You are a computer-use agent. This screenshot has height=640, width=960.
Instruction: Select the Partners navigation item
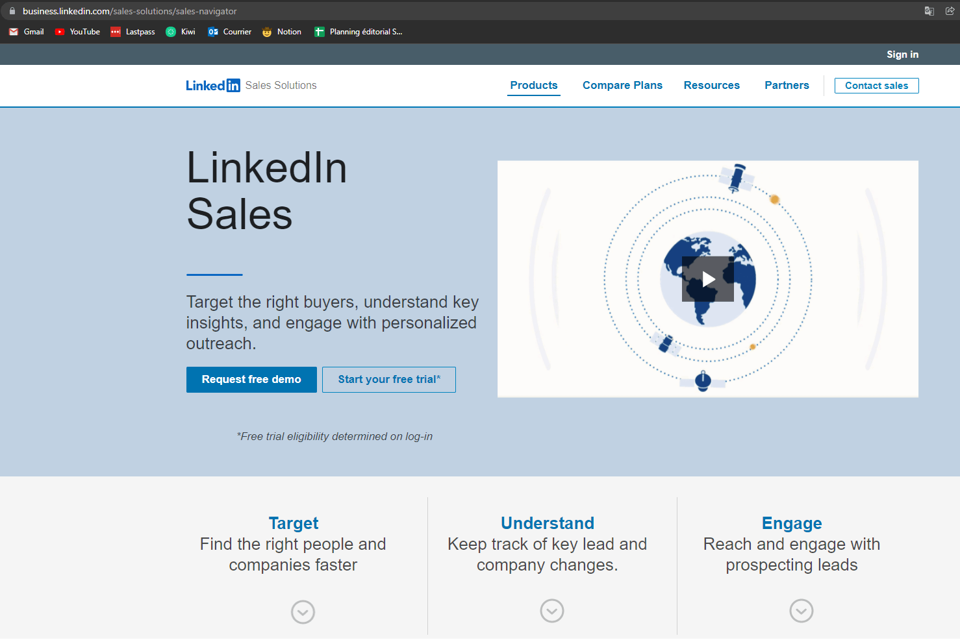[x=787, y=85]
